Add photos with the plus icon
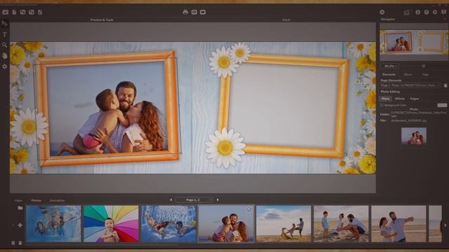 point(20,225)
